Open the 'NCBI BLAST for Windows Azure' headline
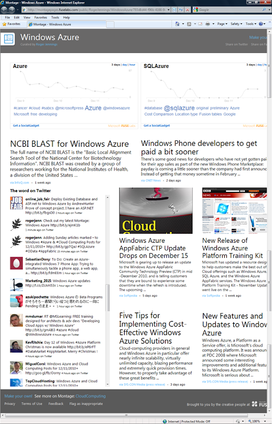Image resolution: width=272 pixels, height=424 pixels. [x=69, y=144]
